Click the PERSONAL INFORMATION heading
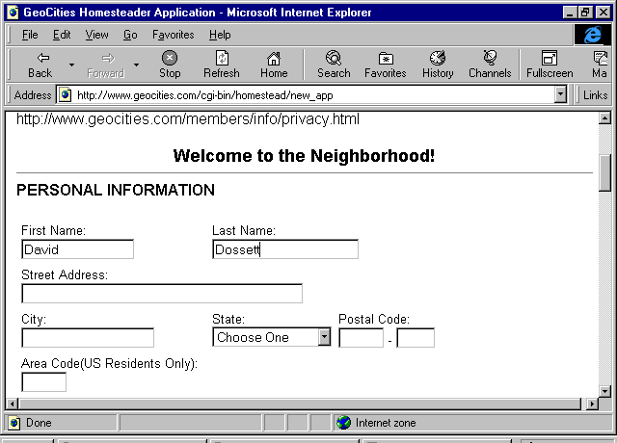 coord(116,191)
